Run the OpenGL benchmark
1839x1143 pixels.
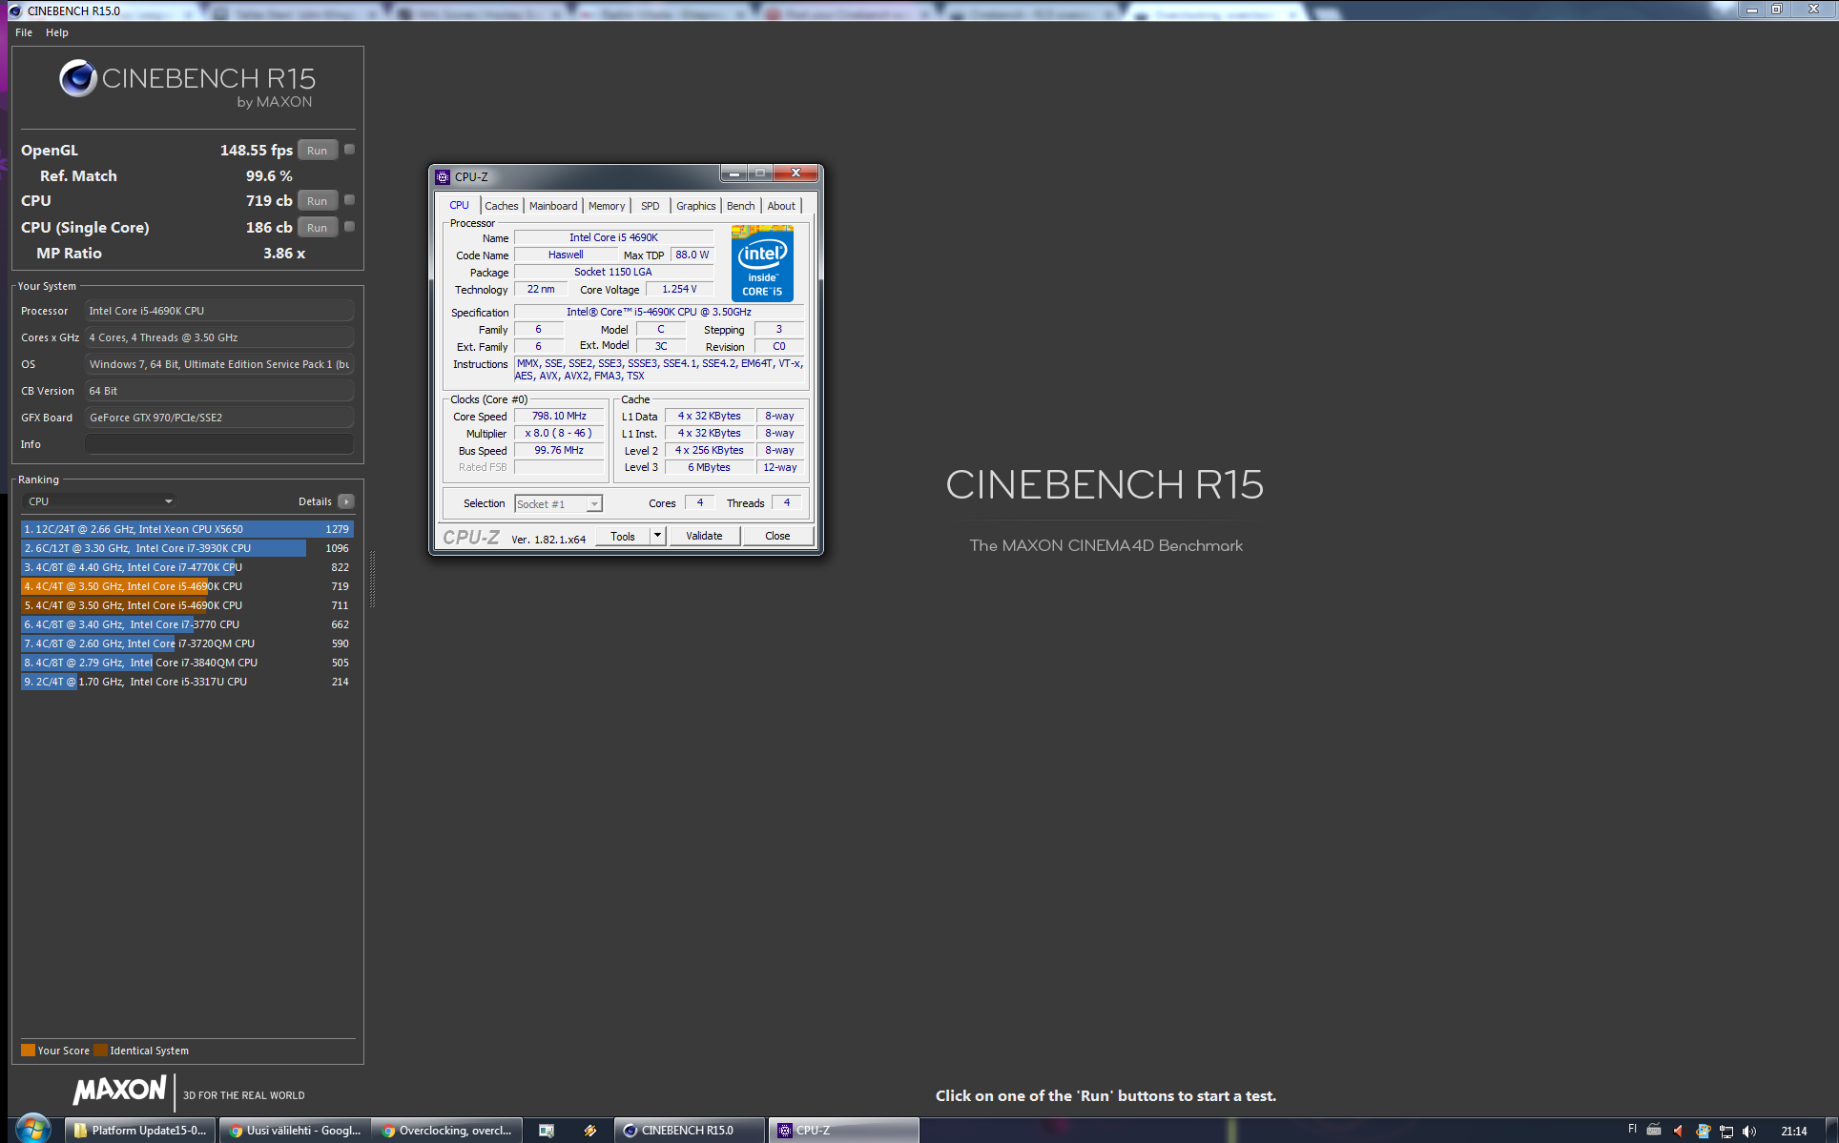point(318,151)
